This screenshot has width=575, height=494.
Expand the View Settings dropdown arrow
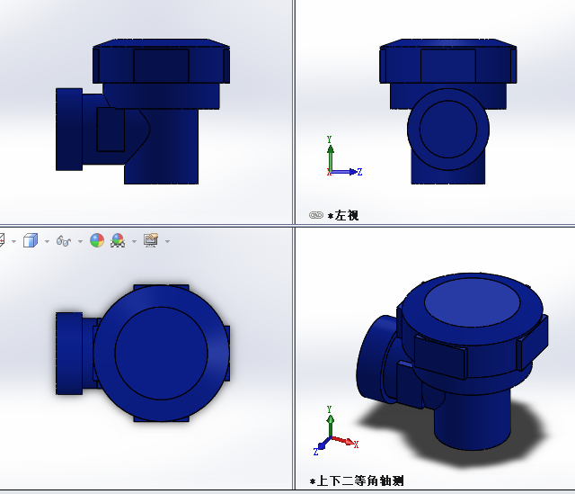pyautogui.click(x=168, y=241)
